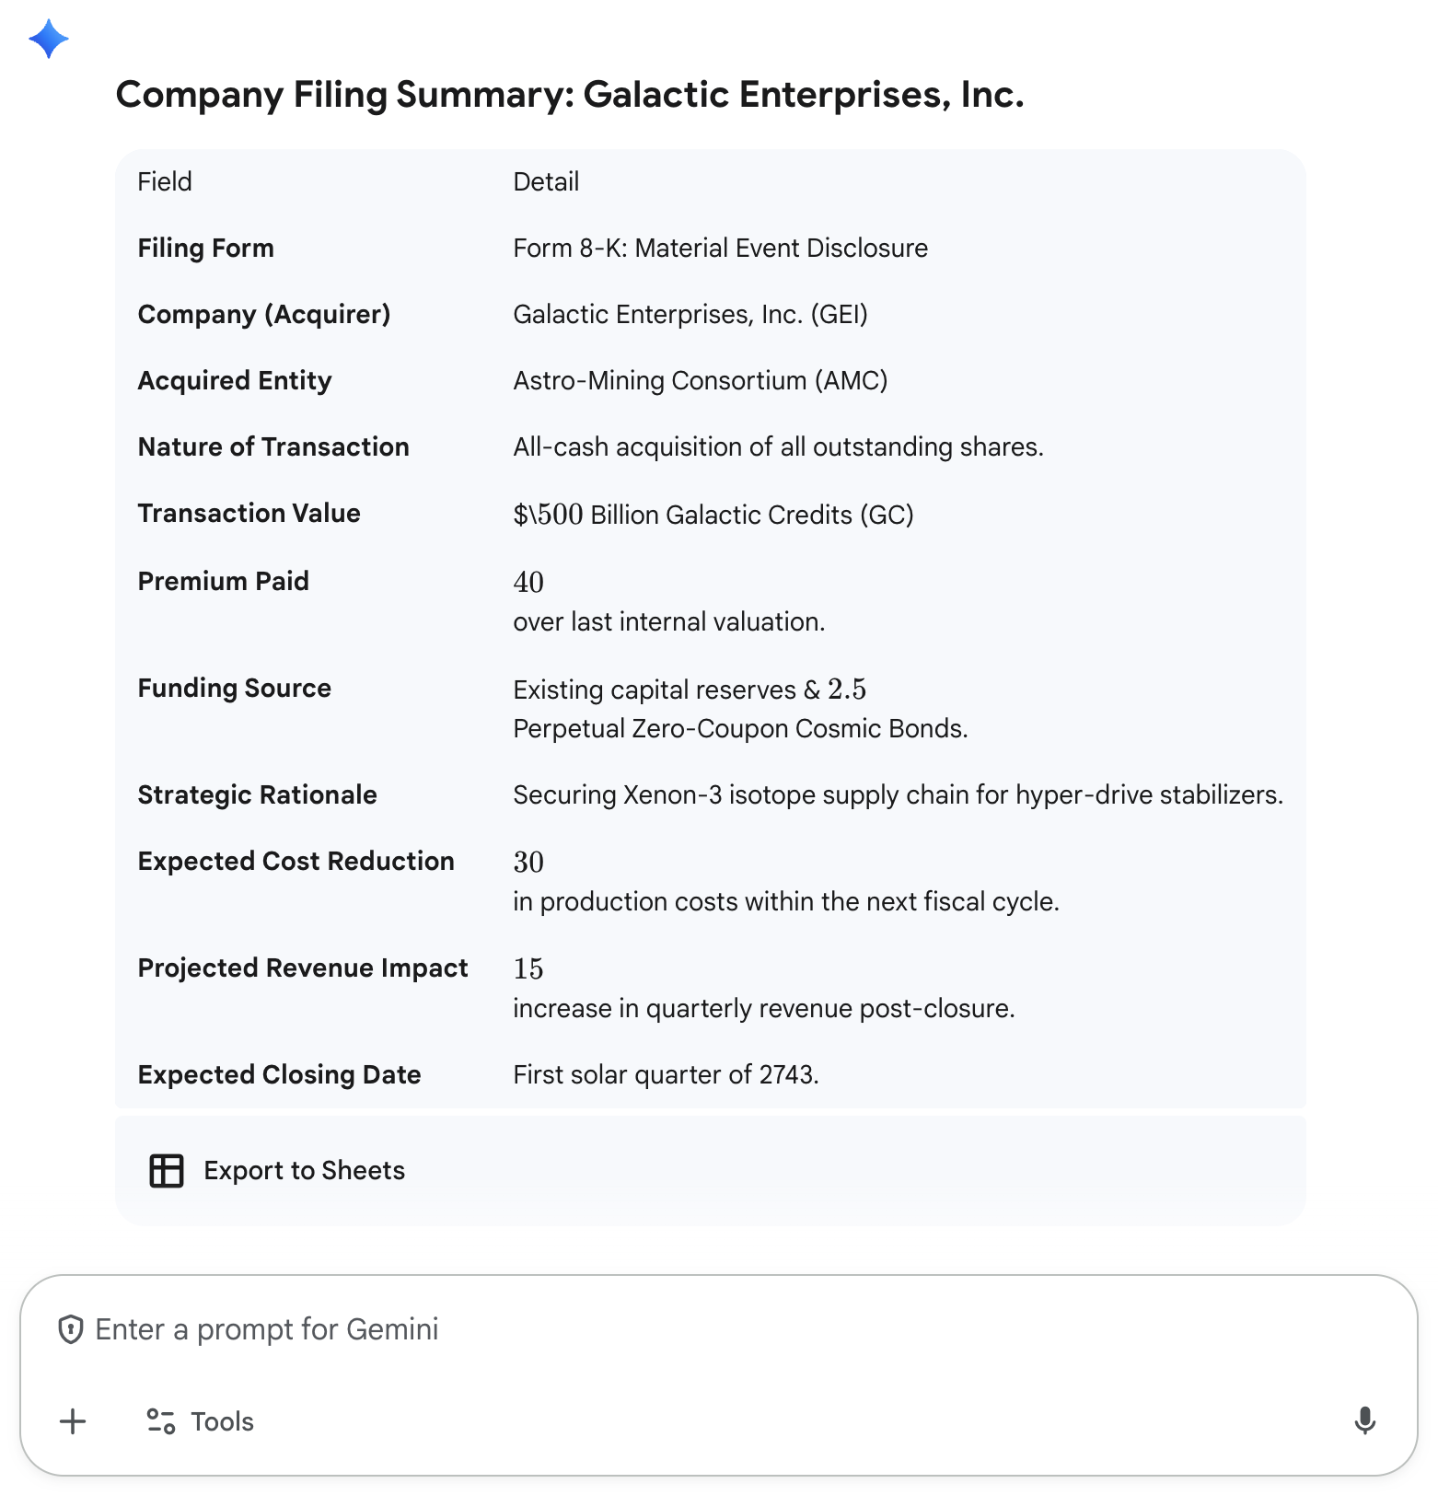Click the Astro-Mining Consortium (AMC) cell

click(x=700, y=380)
